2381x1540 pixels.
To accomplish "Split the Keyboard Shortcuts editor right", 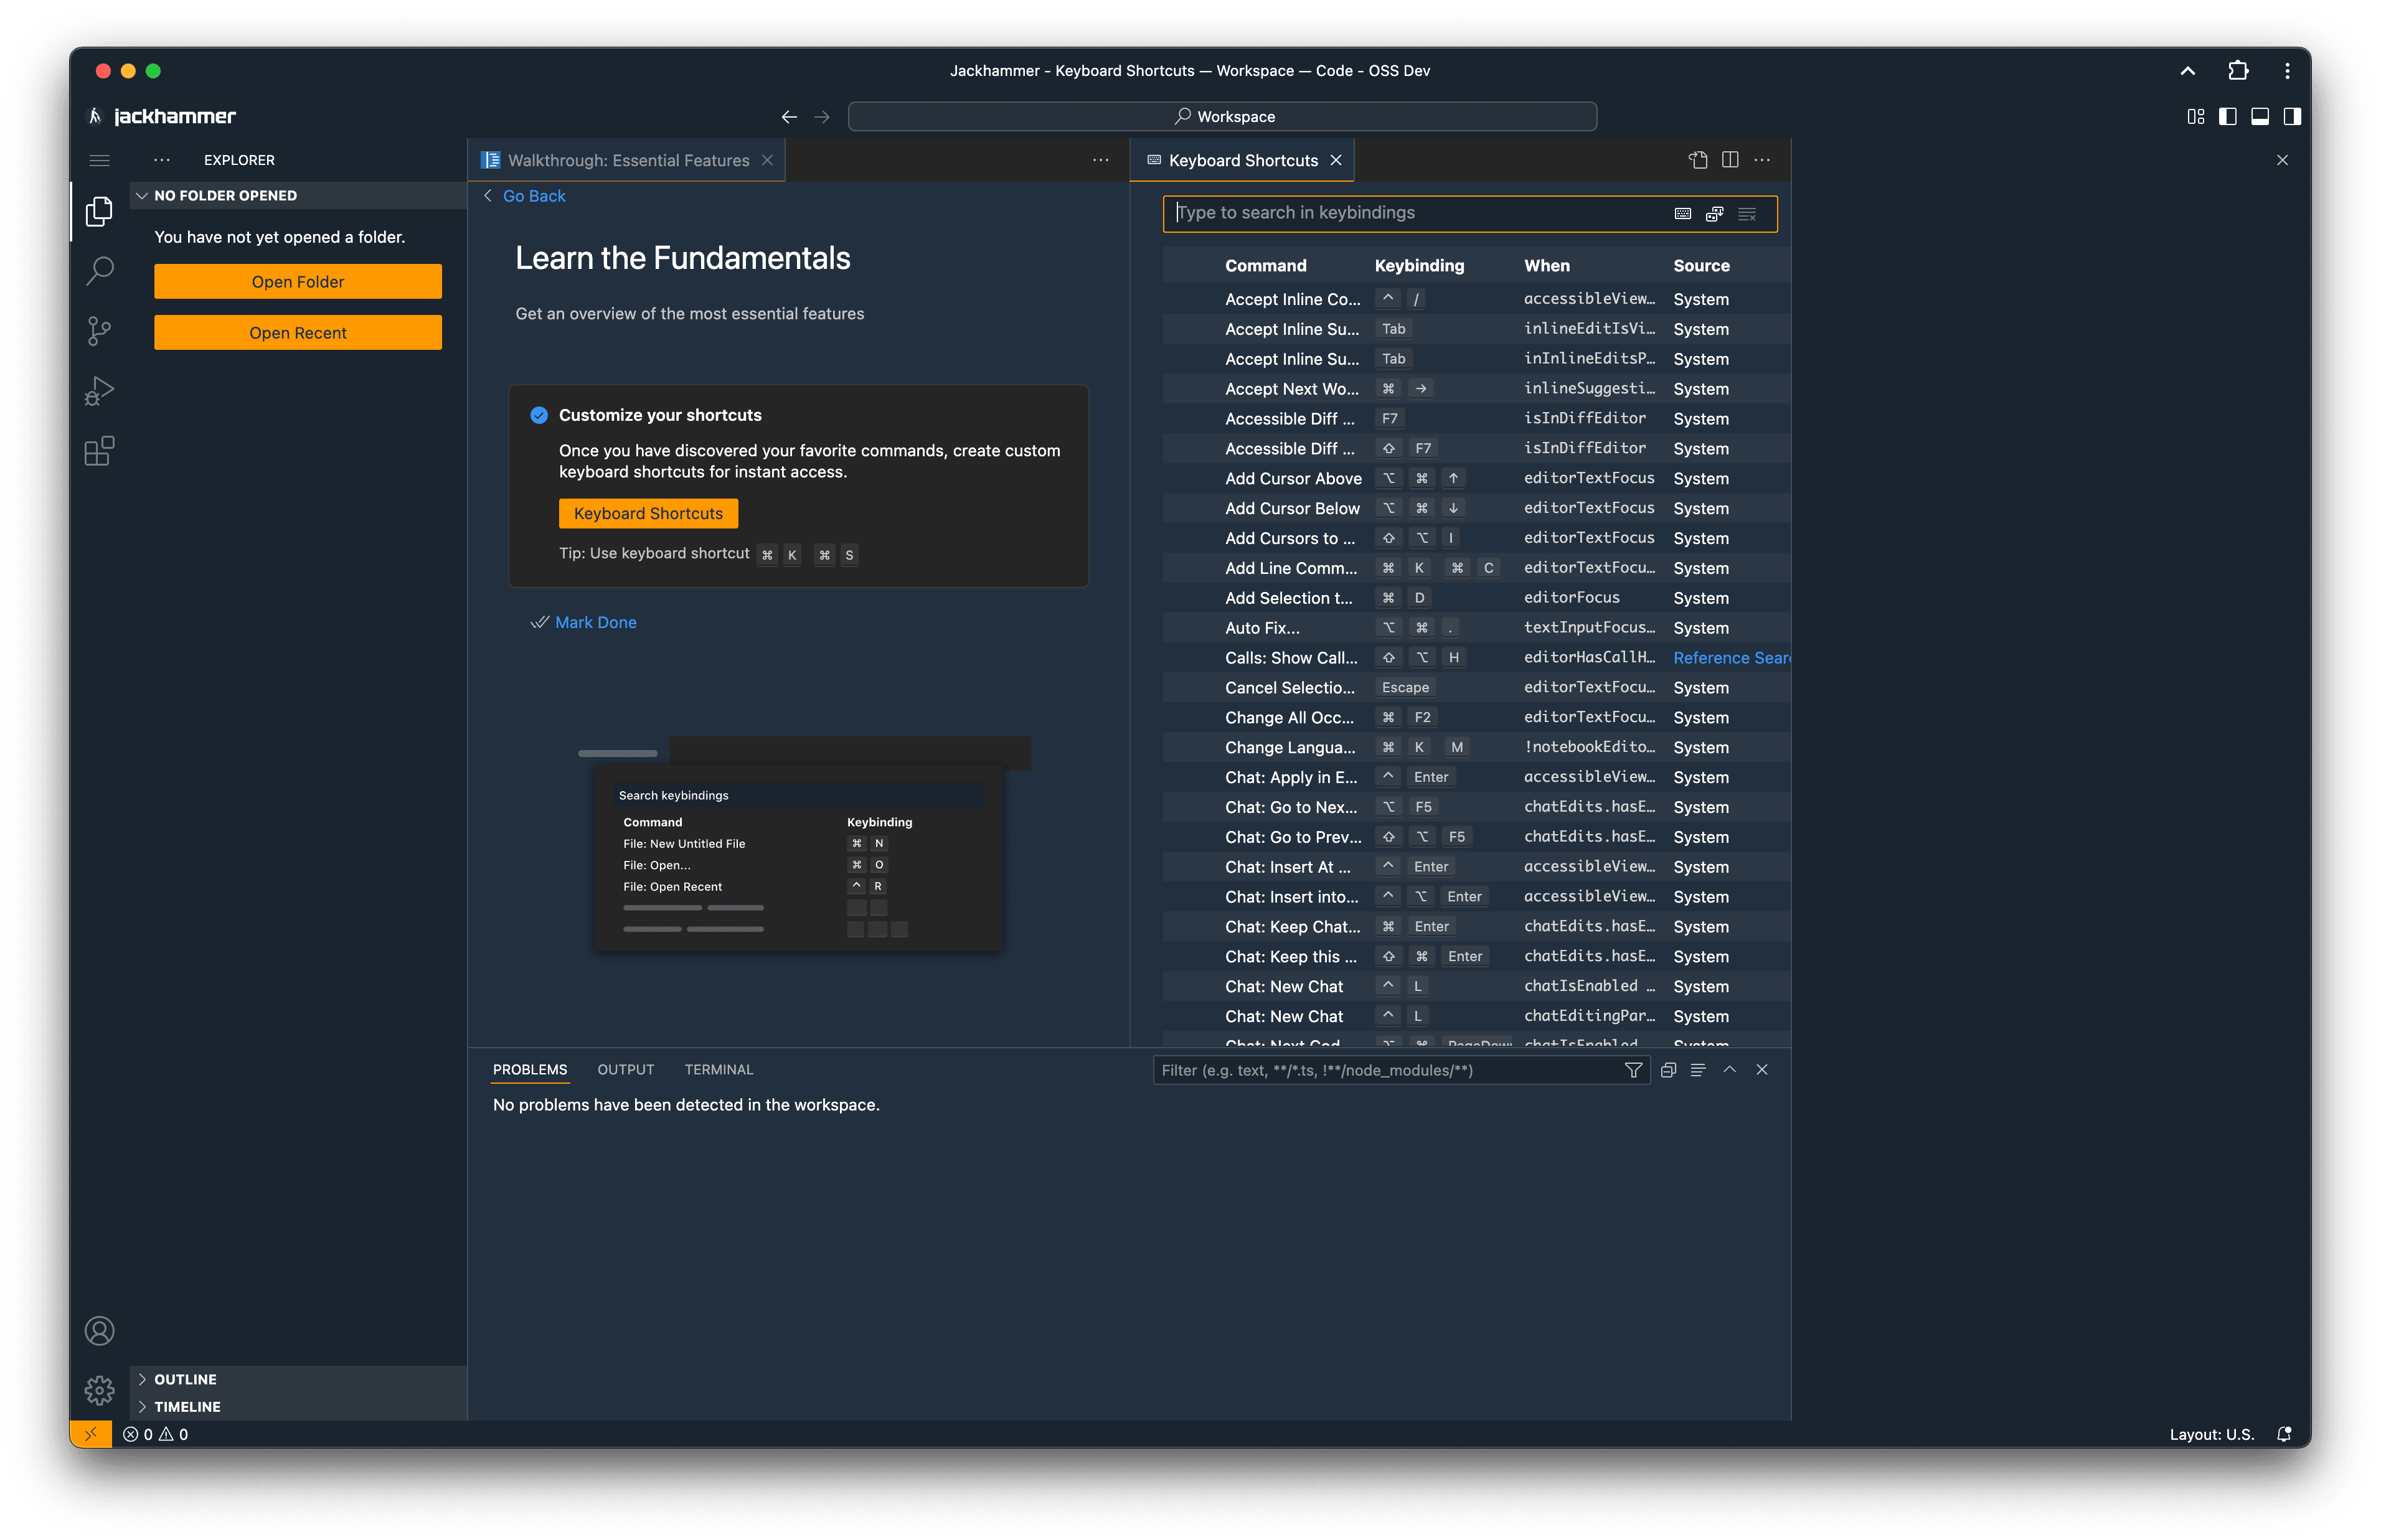I will pos(1730,160).
